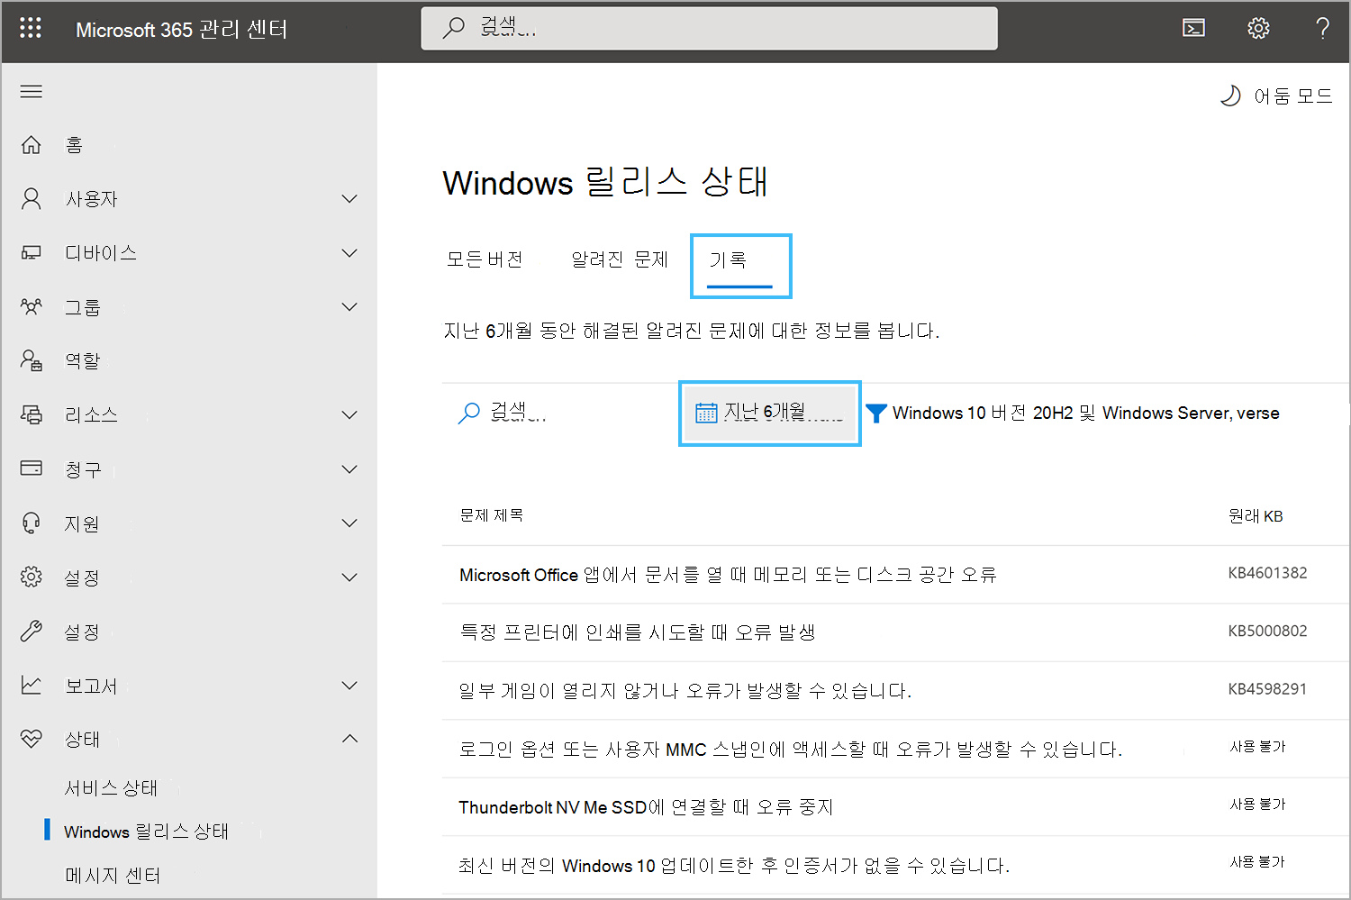Click the 사용자 person icon
This screenshot has height=900, width=1351.
point(32,199)
